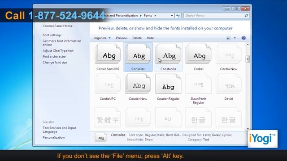The image size is (287, 161).
Task: Select the David font icon
Action: click(x=229, y=84)
